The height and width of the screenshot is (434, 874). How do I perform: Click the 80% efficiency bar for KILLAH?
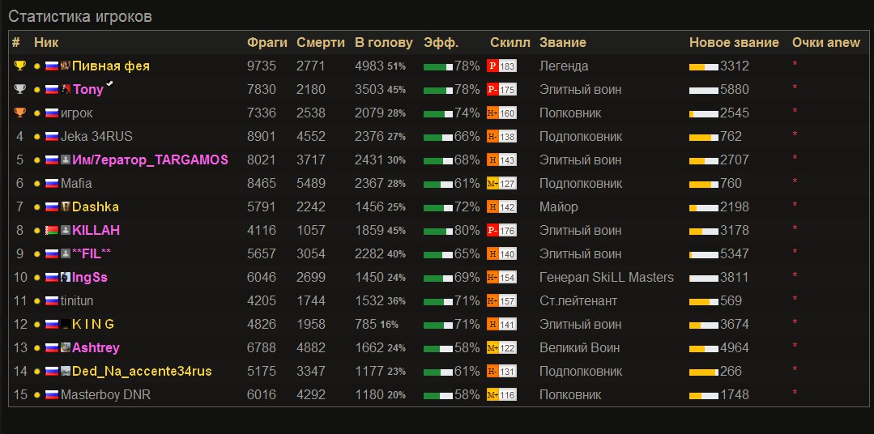point(437,231)
